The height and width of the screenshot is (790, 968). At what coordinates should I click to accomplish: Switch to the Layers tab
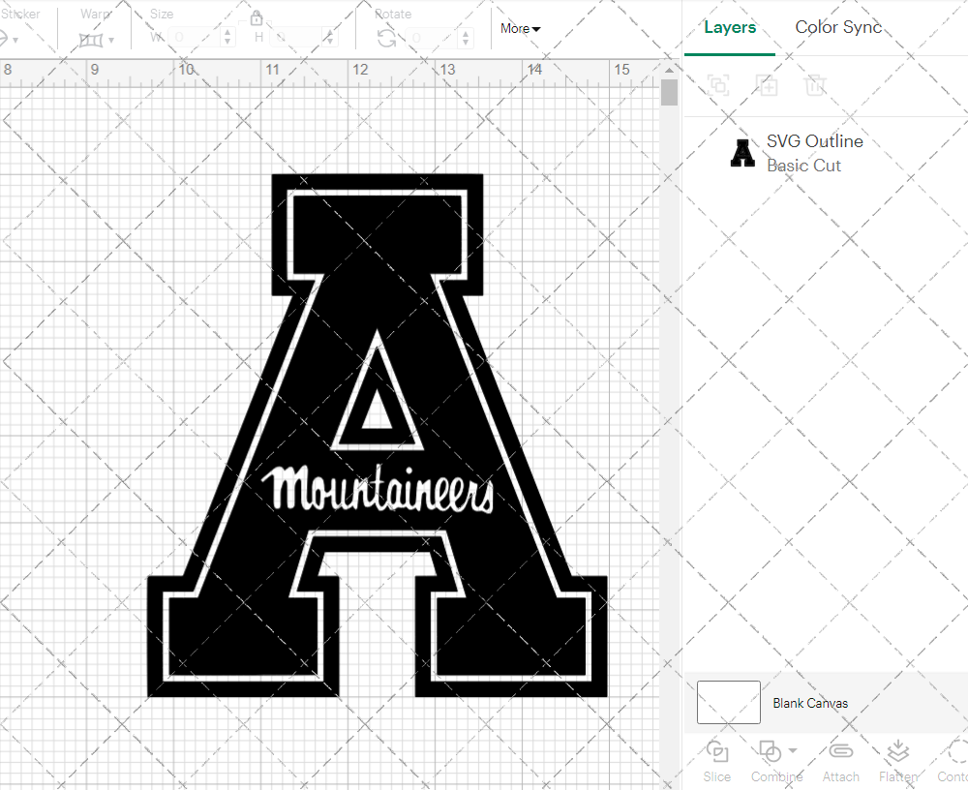(730, 27)
